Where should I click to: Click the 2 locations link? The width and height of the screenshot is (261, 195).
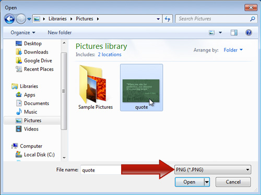pos(110,55)
